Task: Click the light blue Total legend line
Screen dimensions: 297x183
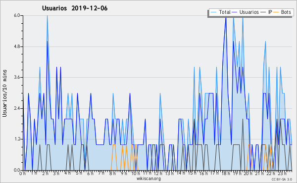Action: 213,12
